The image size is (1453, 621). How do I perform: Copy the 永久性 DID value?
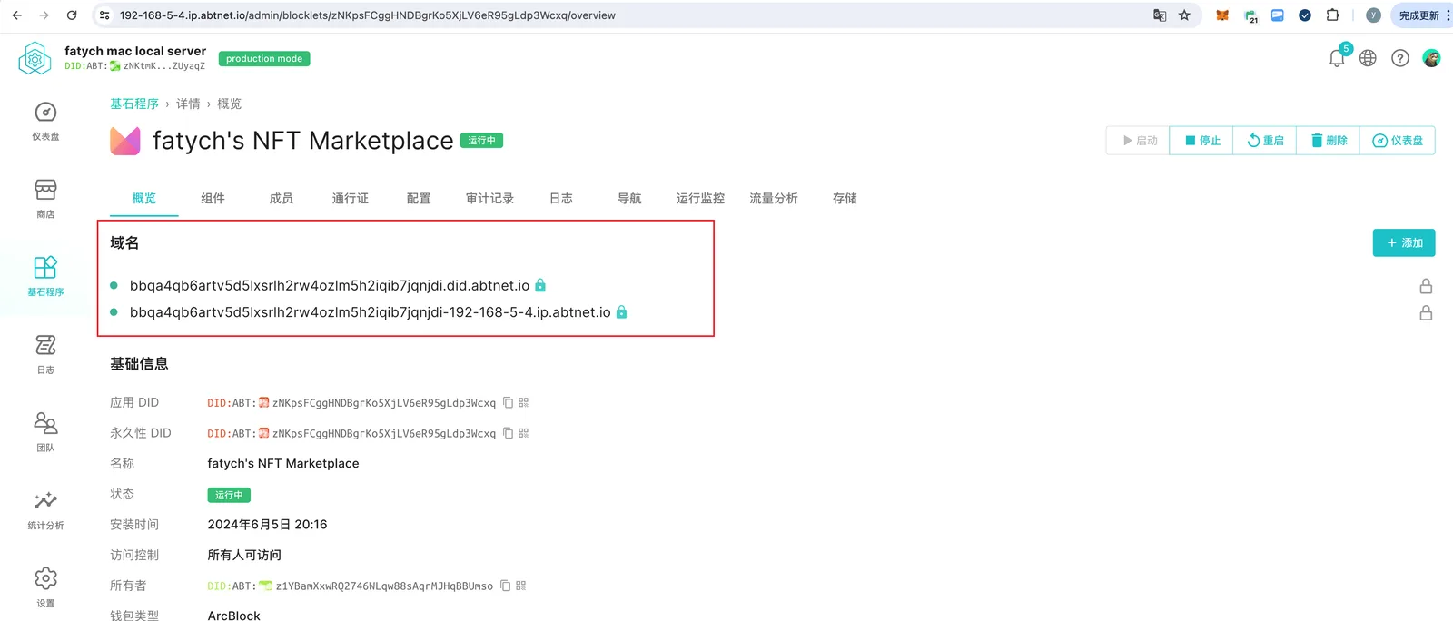(x=509, y=433)
